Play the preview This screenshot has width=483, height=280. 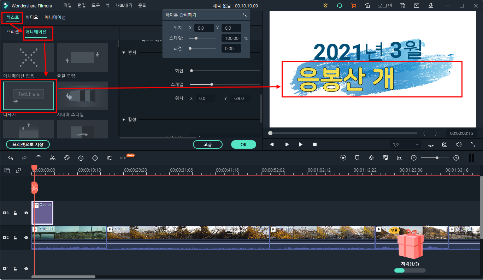click(x=301, y=144)
